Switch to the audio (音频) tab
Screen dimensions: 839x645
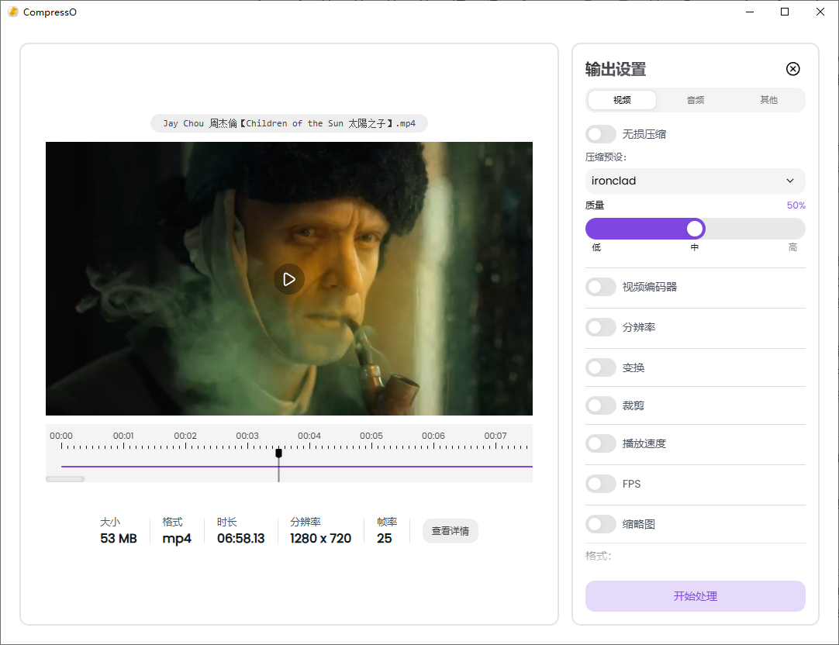[x=695, y=100]
